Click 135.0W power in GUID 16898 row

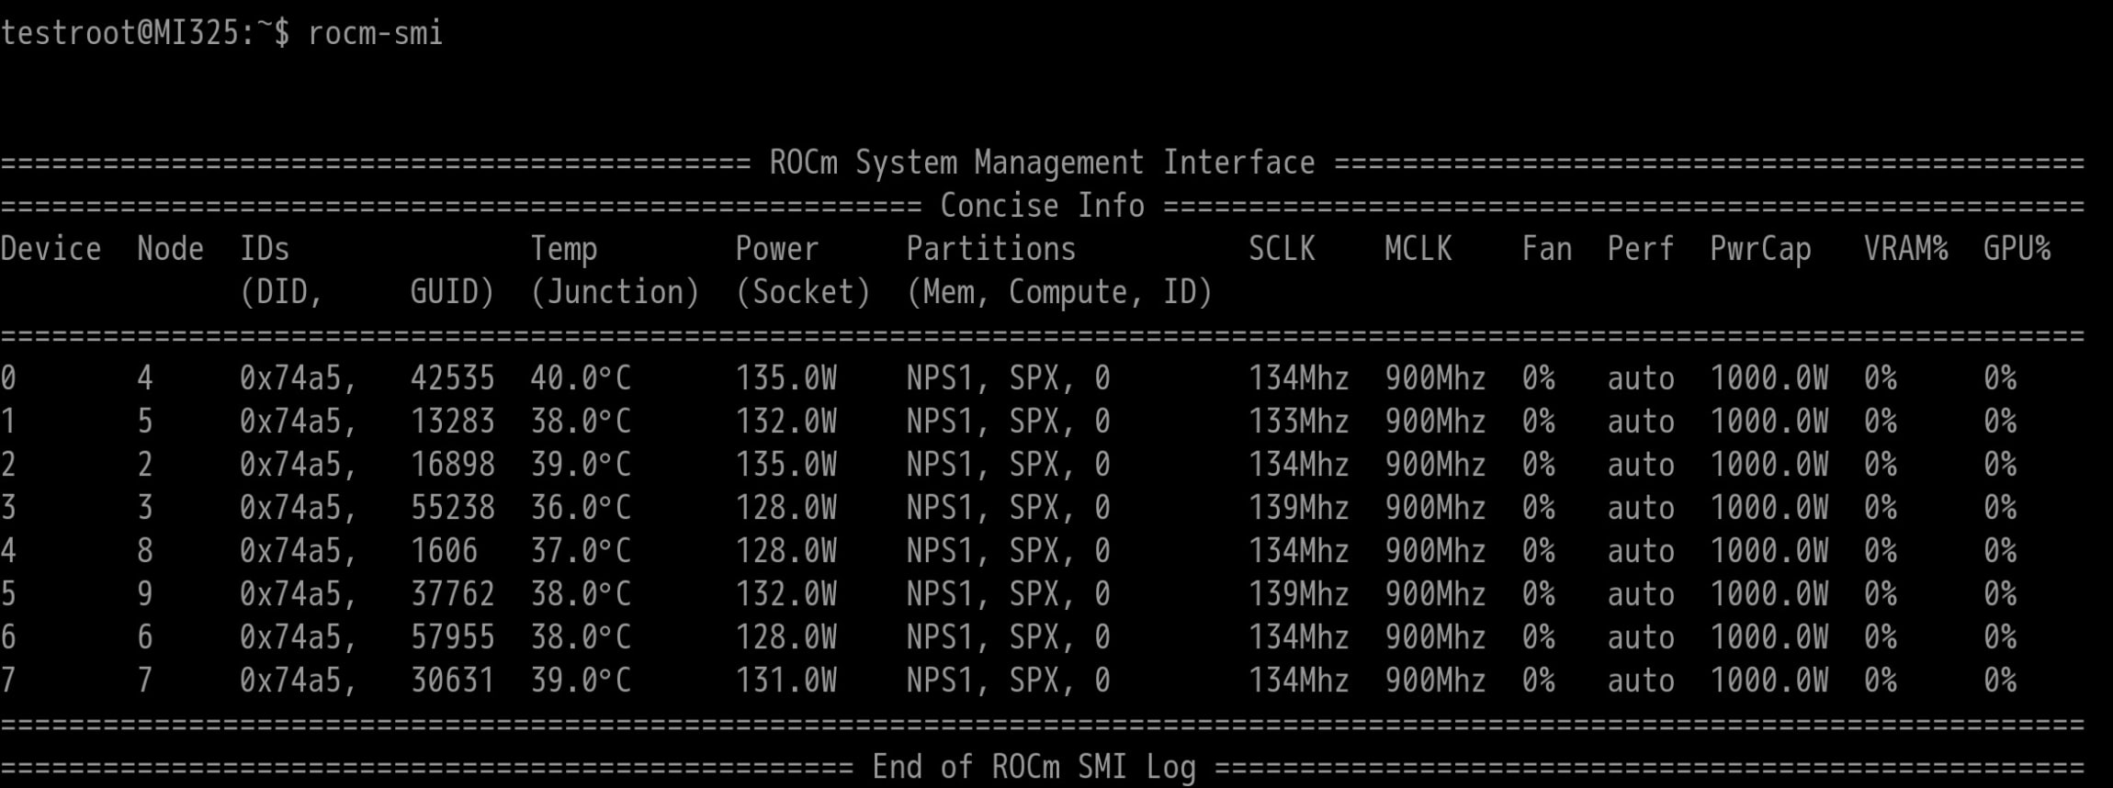click(x=785, y=465)
